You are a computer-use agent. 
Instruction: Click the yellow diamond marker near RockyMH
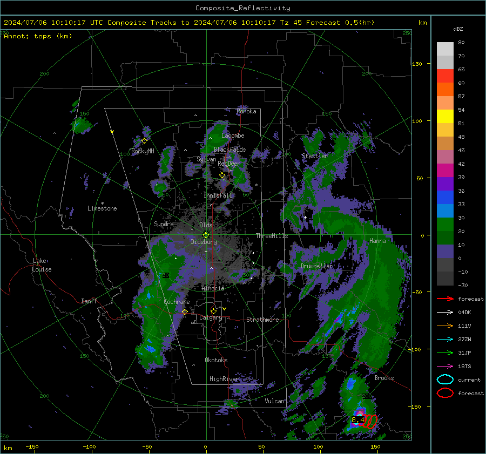click(144, 141)
